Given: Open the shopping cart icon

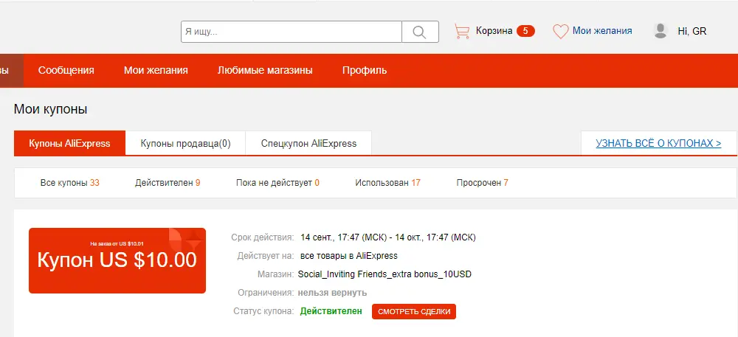Looking at the screenshot, I should click(462, 32).
